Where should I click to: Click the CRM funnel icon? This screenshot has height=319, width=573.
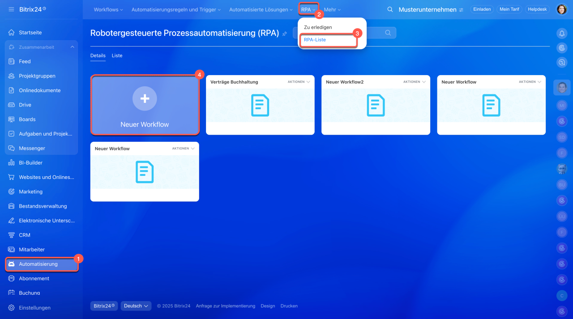12,235
